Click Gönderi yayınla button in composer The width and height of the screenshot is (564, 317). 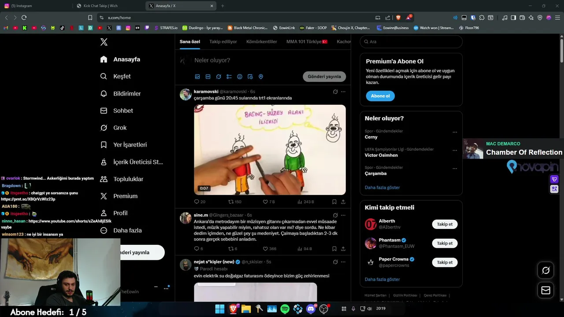click(324, 77)
